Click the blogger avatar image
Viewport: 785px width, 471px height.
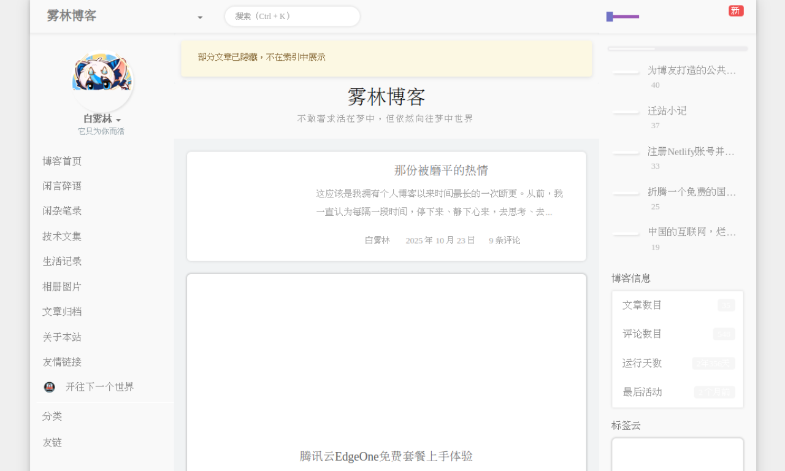[102, 81]
